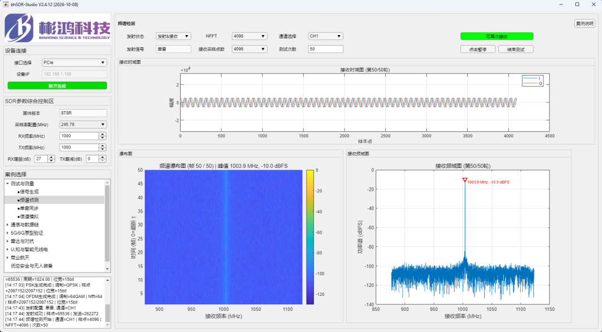Open the 接口选择 PCIe dropdown

click(74, 62)
